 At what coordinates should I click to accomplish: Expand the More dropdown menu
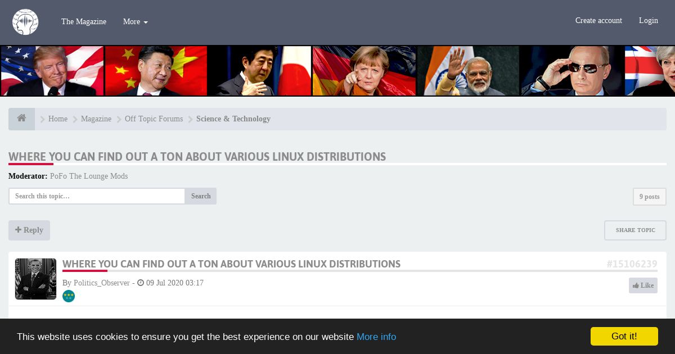coord(136,21)
